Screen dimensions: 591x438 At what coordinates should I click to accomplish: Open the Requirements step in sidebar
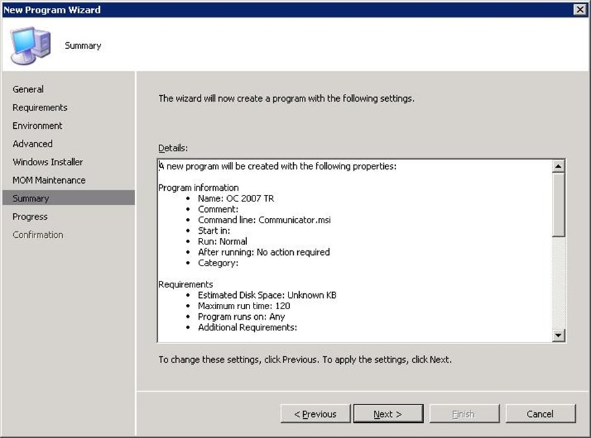point(40,108)
